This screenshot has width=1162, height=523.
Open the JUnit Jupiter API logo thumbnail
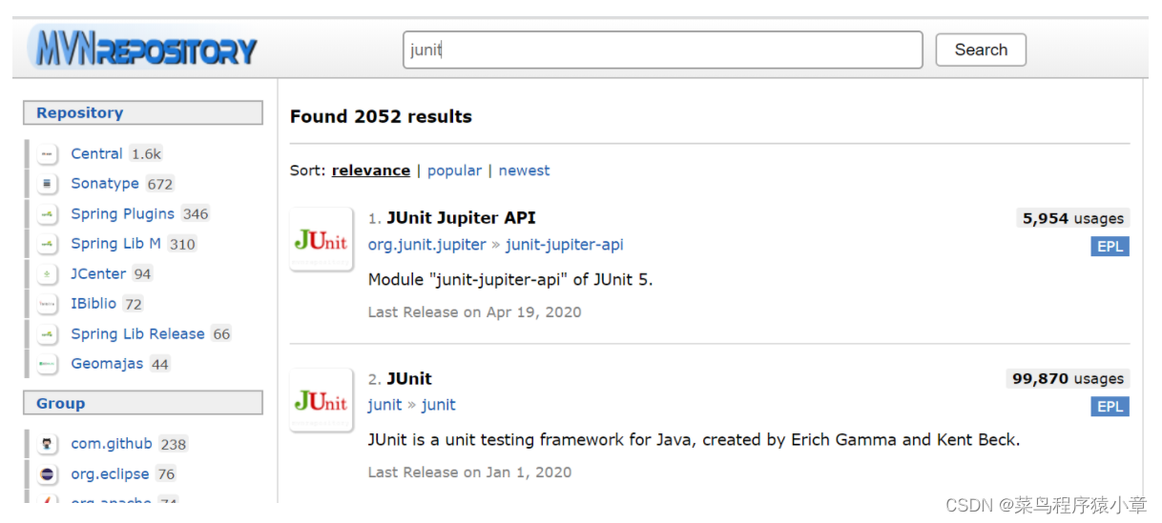(322, 239)
